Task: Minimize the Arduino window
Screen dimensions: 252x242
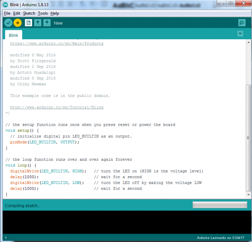Action: (222, 3)
